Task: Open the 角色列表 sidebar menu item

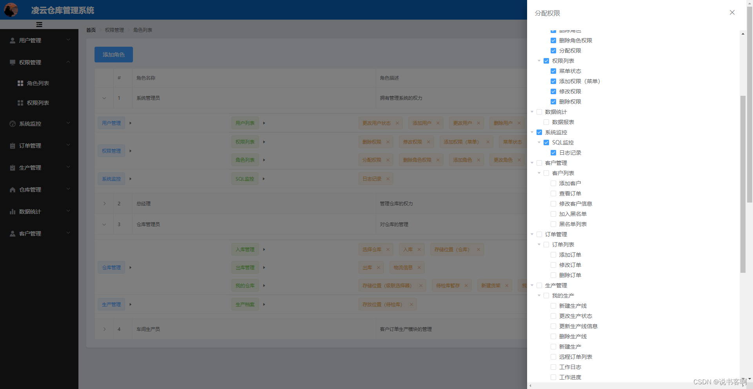Action: coord(39,83)
